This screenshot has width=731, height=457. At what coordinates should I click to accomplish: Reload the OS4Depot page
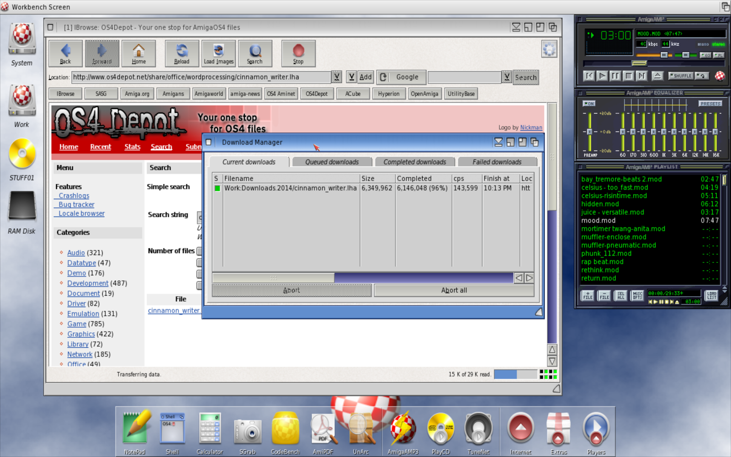[182, 53]
